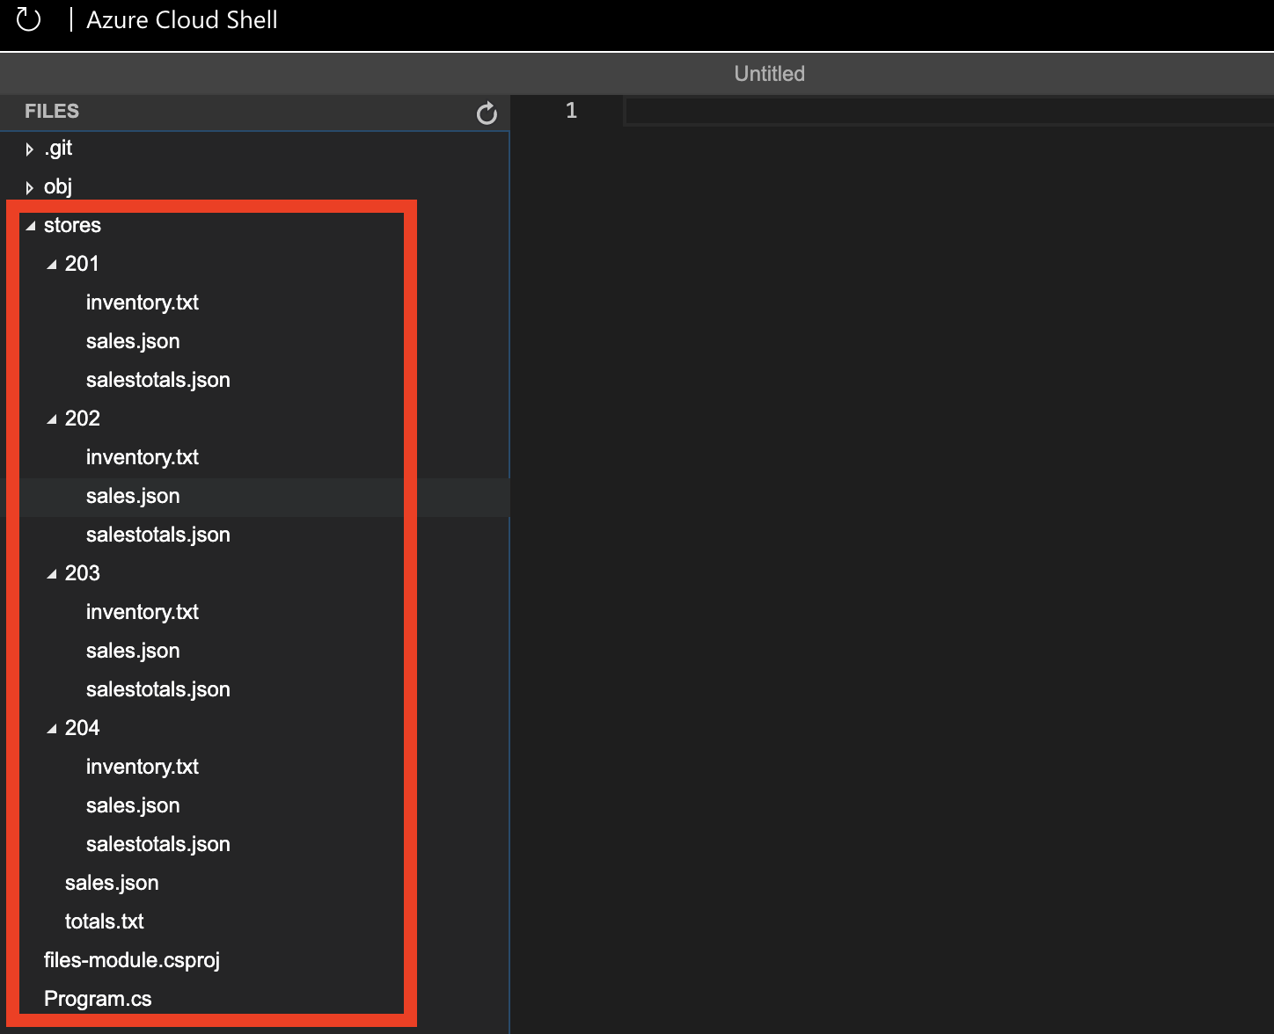Open sales.json in folder 203

click(x=133, y=651)
